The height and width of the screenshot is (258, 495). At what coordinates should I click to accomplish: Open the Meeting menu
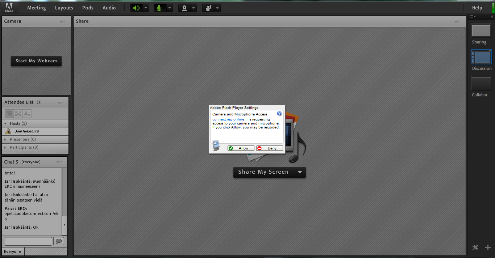click(x=37, y=8)
